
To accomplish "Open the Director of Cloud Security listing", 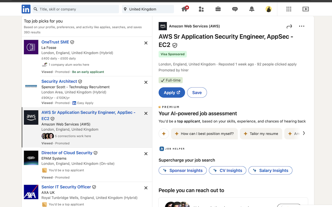I will click(67, 153).
